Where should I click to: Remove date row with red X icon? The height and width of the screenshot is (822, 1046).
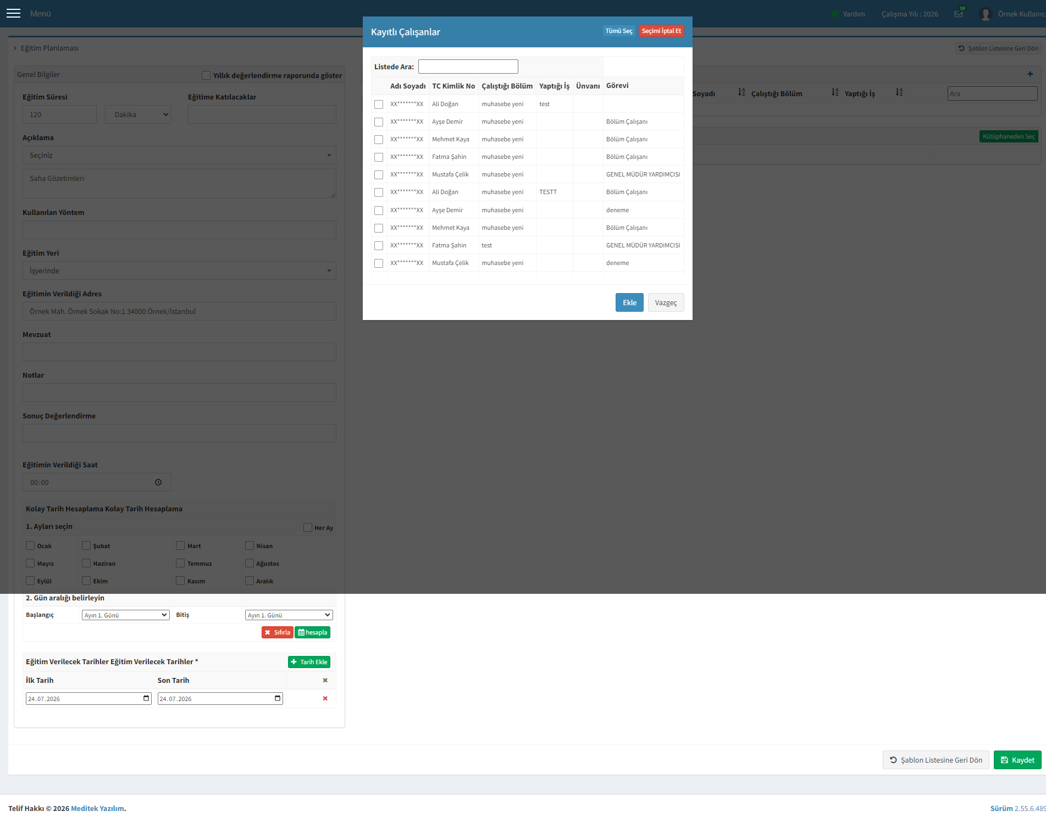click(x=325, y=698)
